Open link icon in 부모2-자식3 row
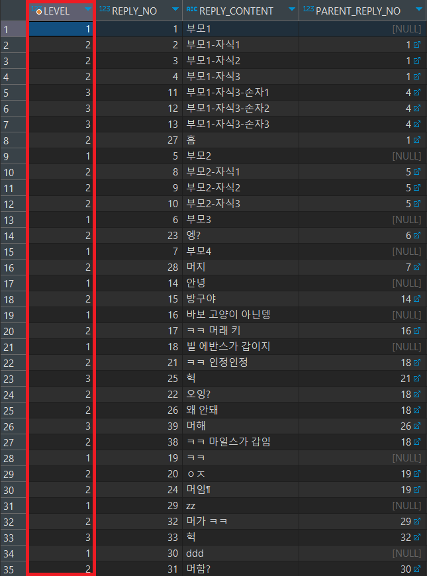 coord(416,203)
